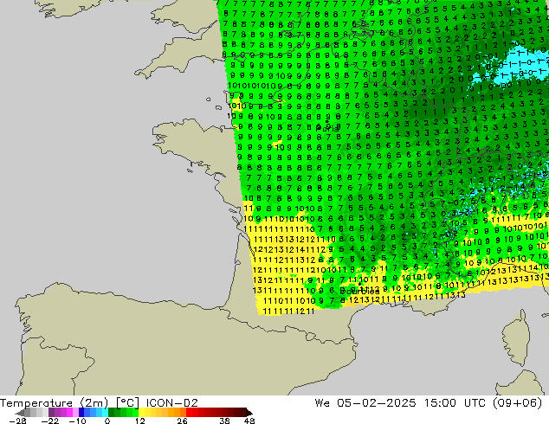This screenshot has height=424, width=549.
Task: Click the dark blue swatch above -10
Action: (81, 413)
